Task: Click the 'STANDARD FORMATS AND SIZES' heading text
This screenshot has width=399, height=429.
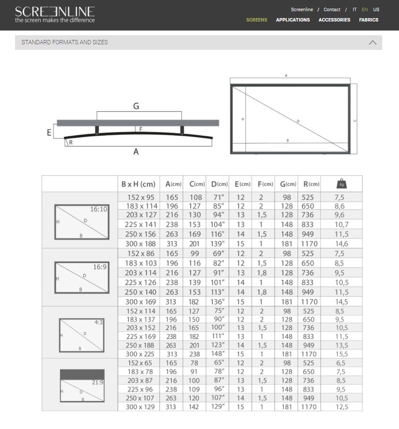Action: pos(64,43)
